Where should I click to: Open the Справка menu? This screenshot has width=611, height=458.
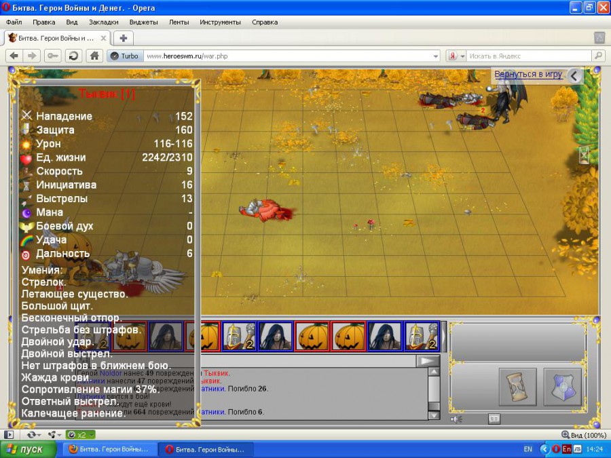click(x=265, y=22)
